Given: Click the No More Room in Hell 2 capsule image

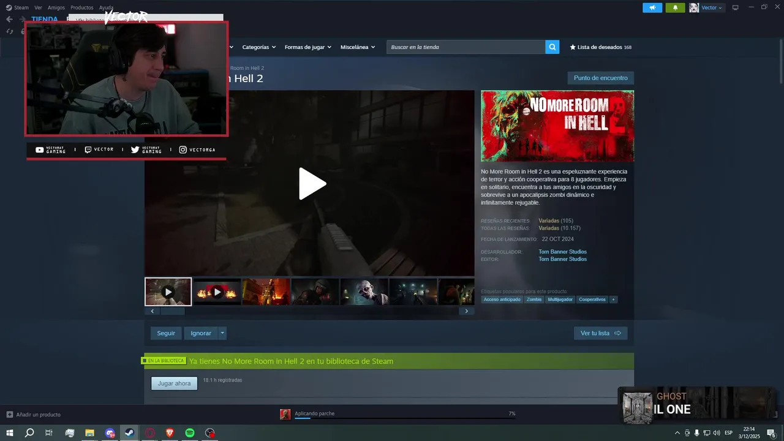Looking at the screenshot, I should (x=557, y=126).
